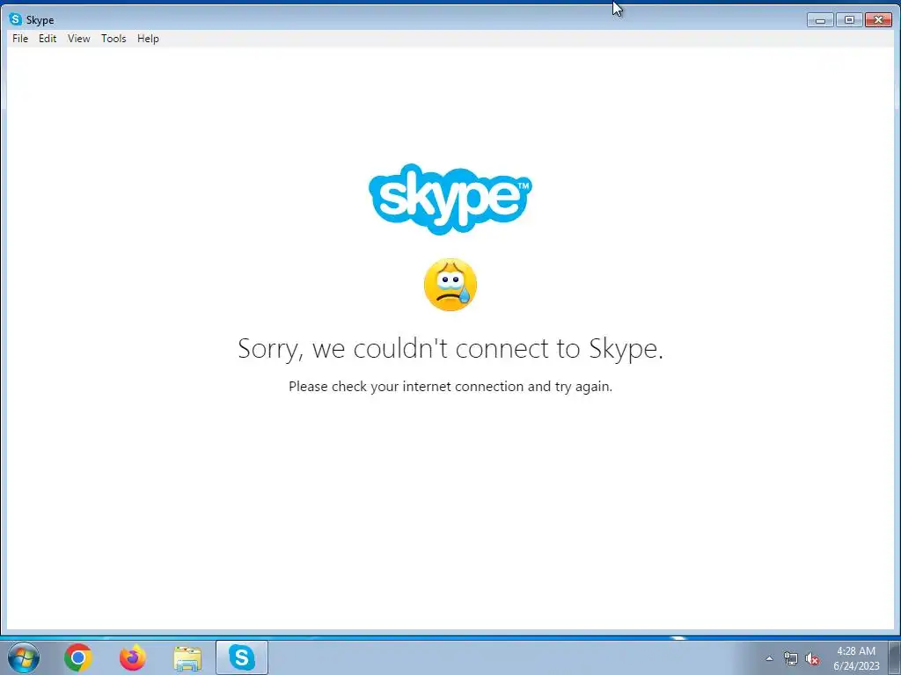
Task: Launch Google Chrome from taskbar
Action: (78, 657)
